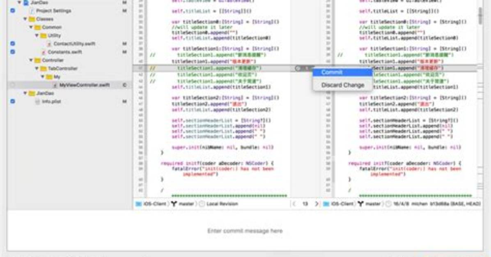Collapse the lower JianDao folder
This screenshot has height=257, width=491.
(x=25, y=93)
